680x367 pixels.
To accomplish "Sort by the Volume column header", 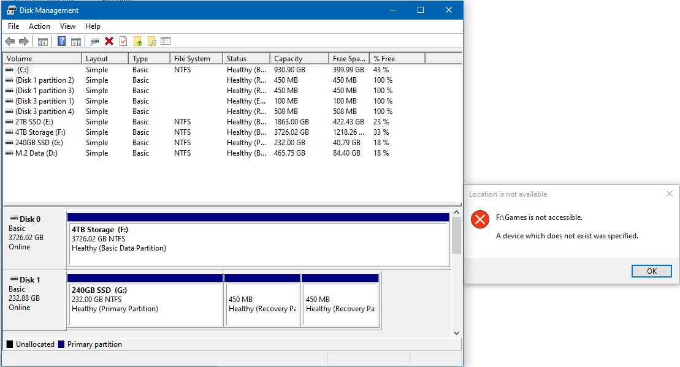I will (x=42, y=58).
